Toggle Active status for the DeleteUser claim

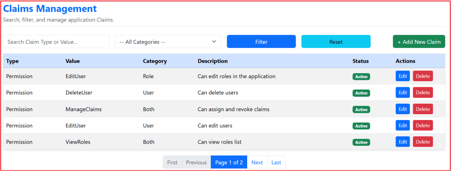coord(361,93)
